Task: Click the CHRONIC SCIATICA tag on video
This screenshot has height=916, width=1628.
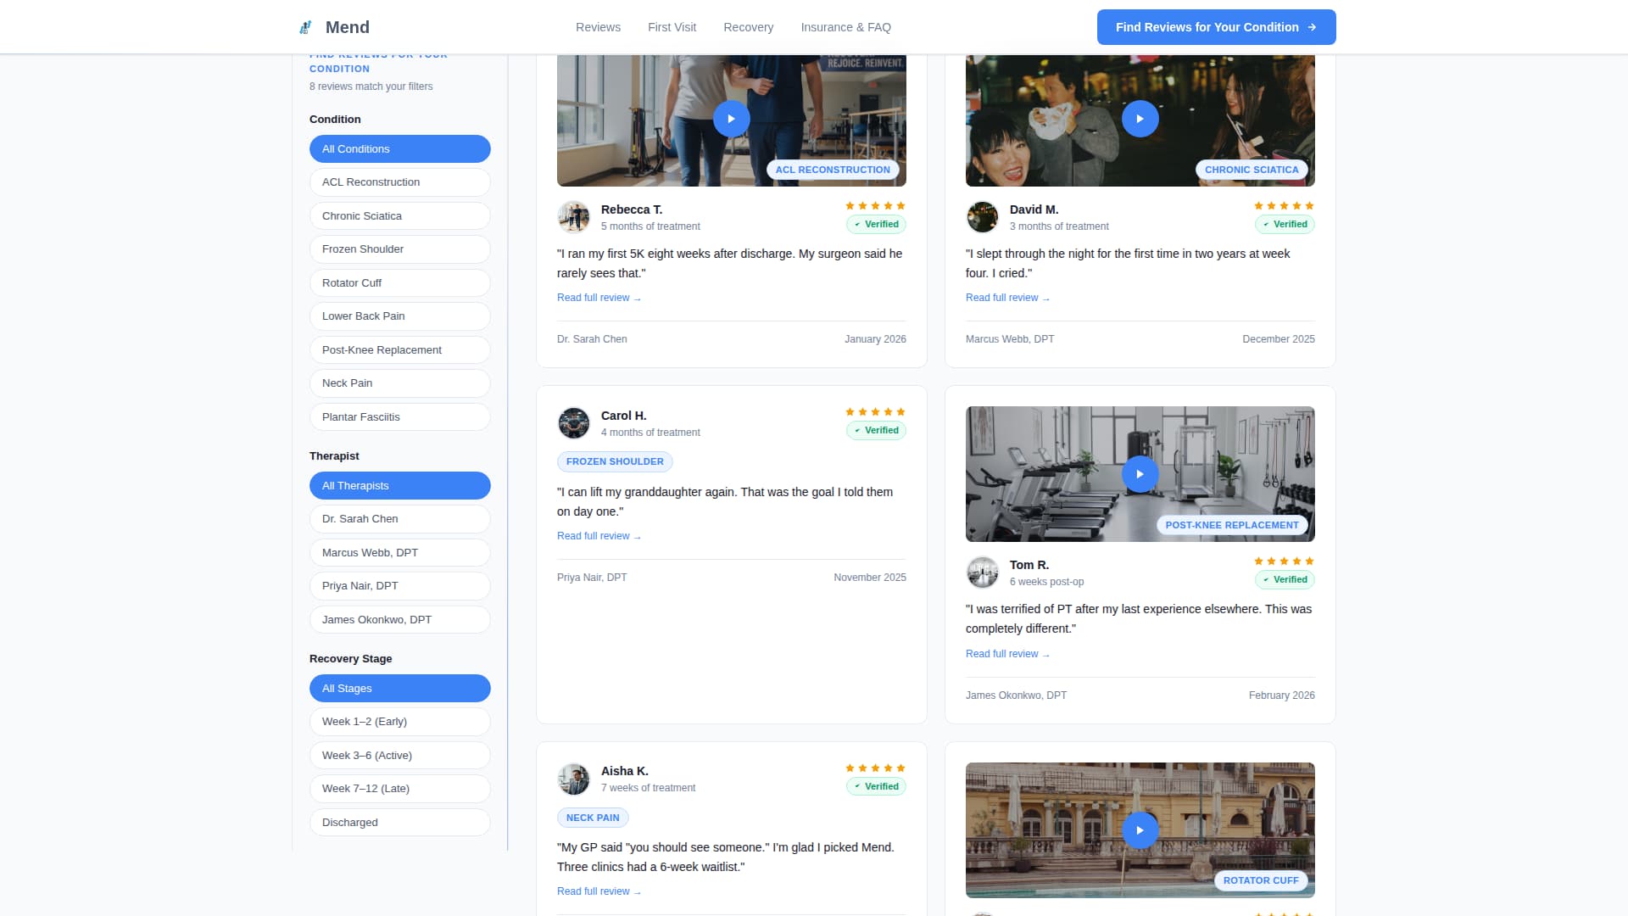Action: 1252,170
